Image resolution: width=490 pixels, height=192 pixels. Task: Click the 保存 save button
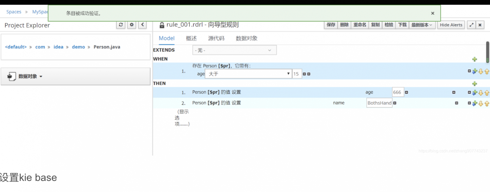coord(330,24)
